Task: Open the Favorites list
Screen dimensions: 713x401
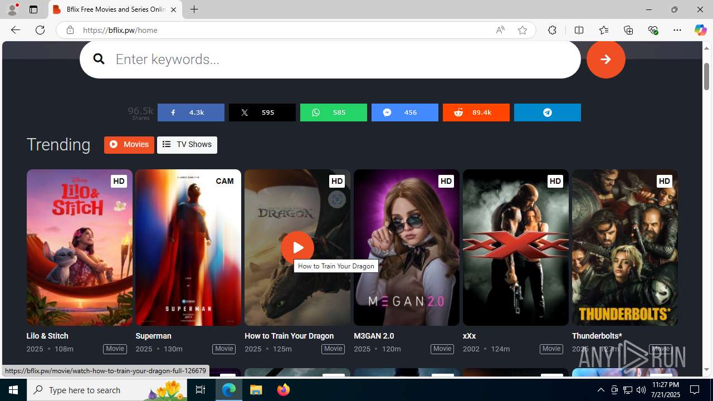Action: [x=603, y=30]
